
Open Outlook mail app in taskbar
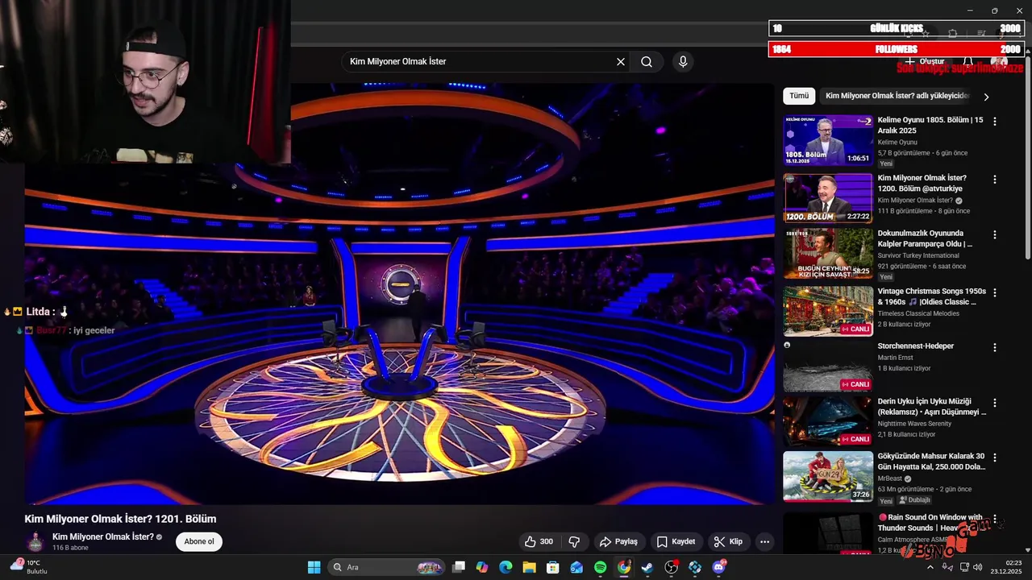pyautogui.click(x=576, y=567)
